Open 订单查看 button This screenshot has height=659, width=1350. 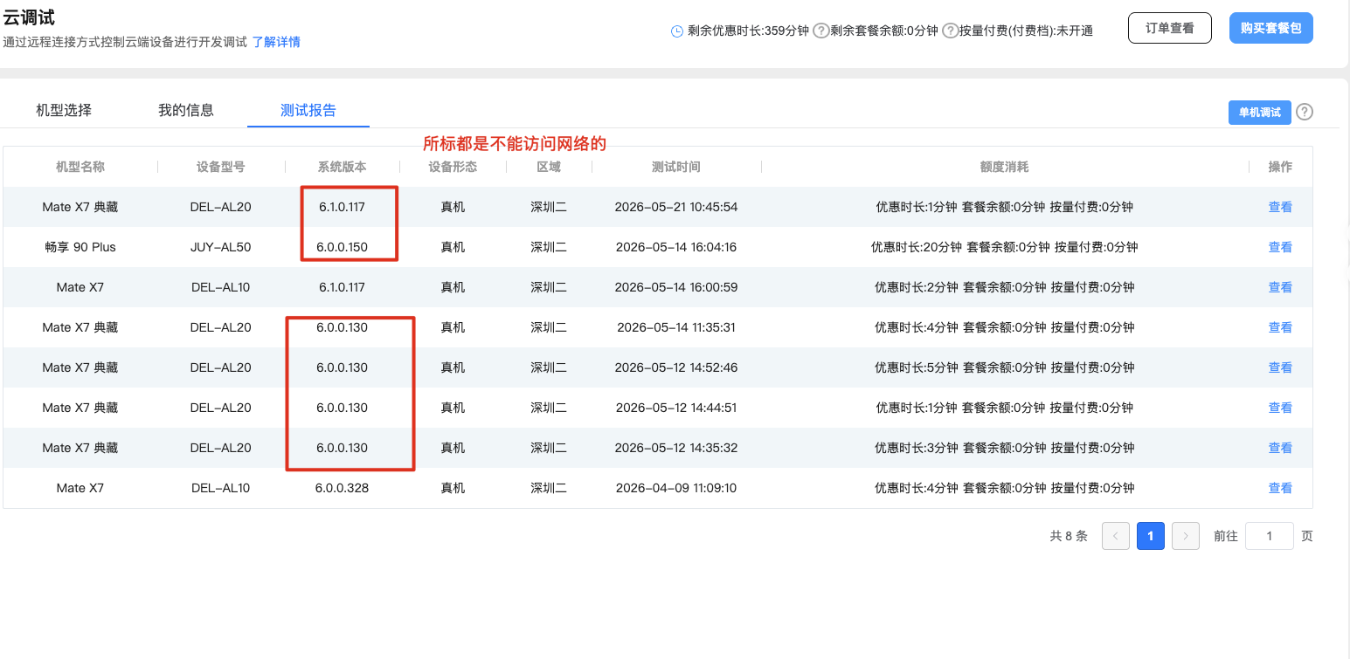pos(1170,28)
